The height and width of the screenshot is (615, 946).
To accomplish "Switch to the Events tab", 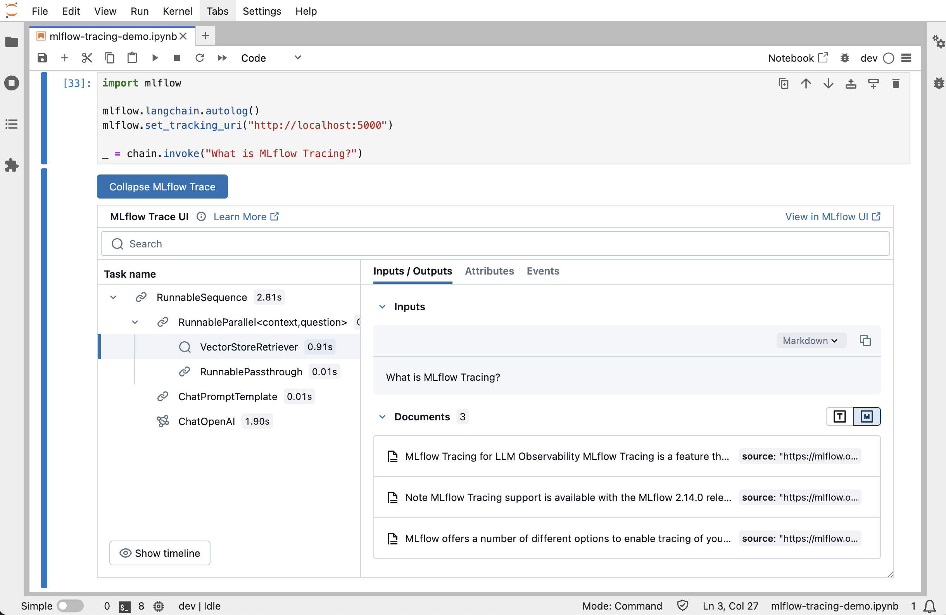I will 543,271.
